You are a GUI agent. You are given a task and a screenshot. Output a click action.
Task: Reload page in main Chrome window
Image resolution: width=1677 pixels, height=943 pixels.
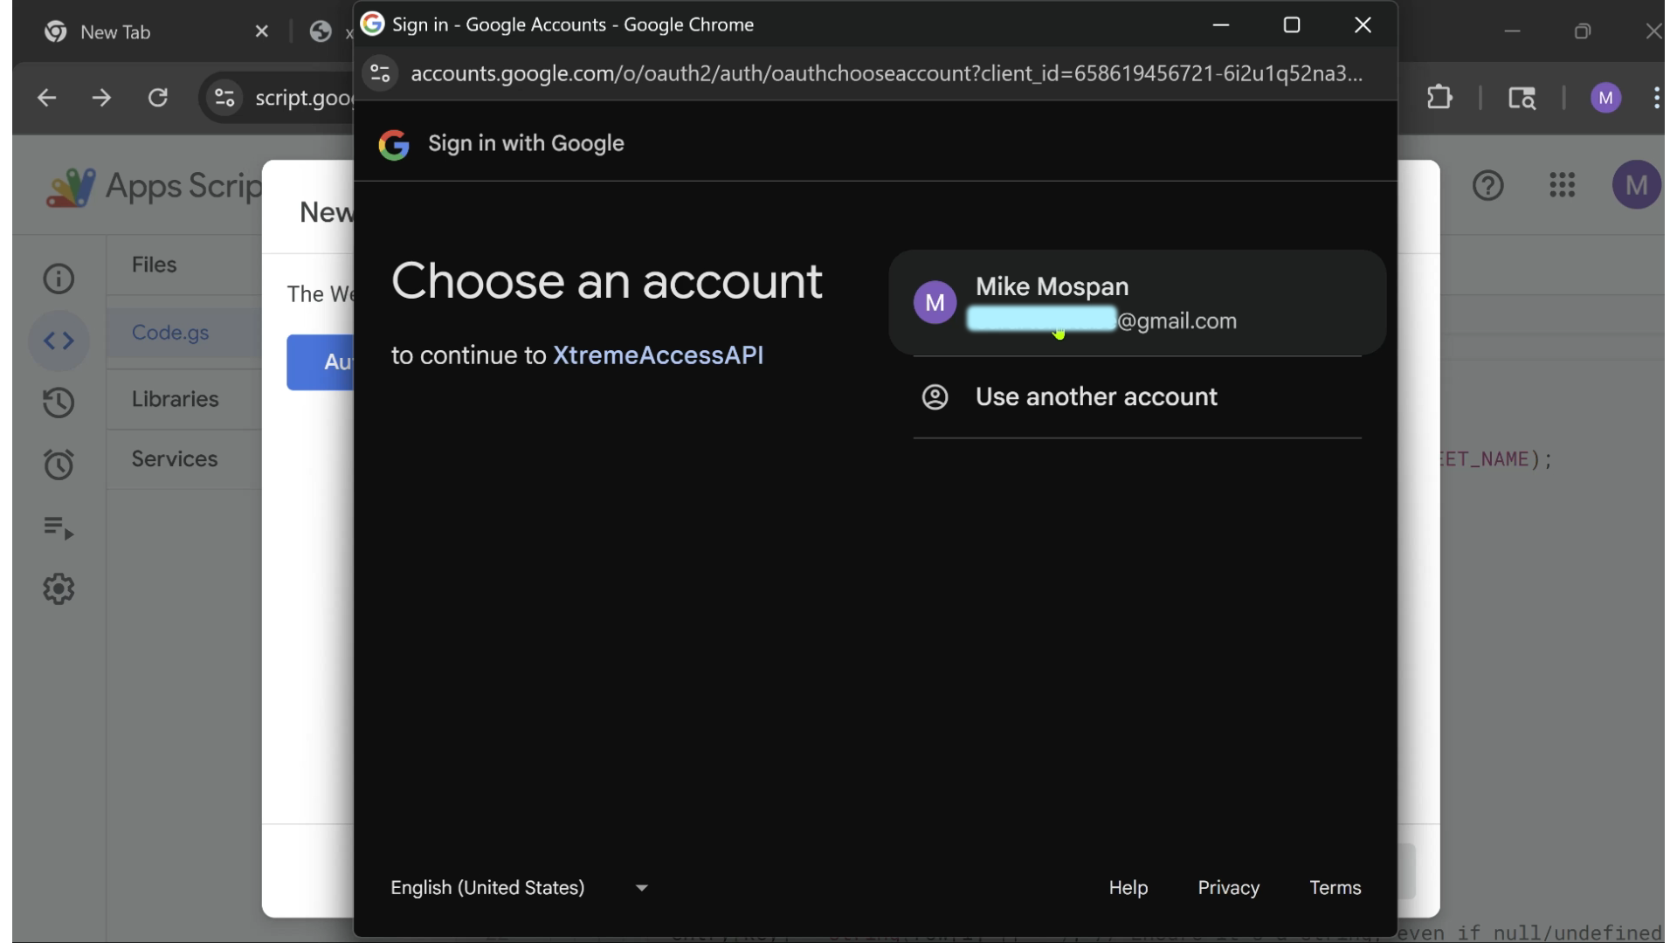click(x=158, y=98)
